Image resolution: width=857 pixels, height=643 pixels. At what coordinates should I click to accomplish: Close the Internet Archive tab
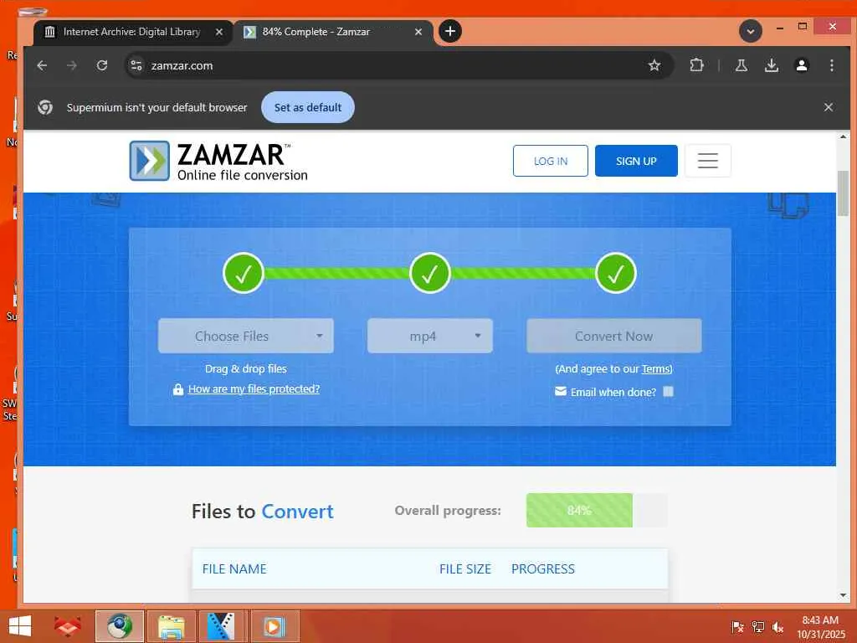[218, 32]
